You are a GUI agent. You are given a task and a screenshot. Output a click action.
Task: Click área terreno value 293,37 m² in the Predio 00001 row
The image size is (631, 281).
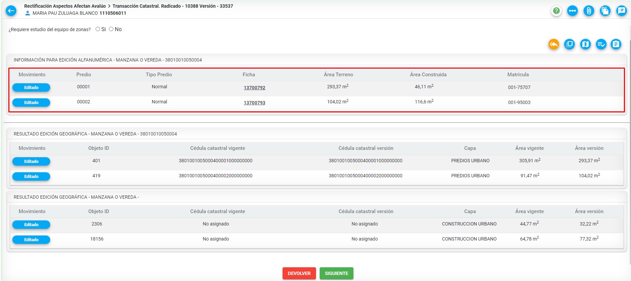coord(338,86)
